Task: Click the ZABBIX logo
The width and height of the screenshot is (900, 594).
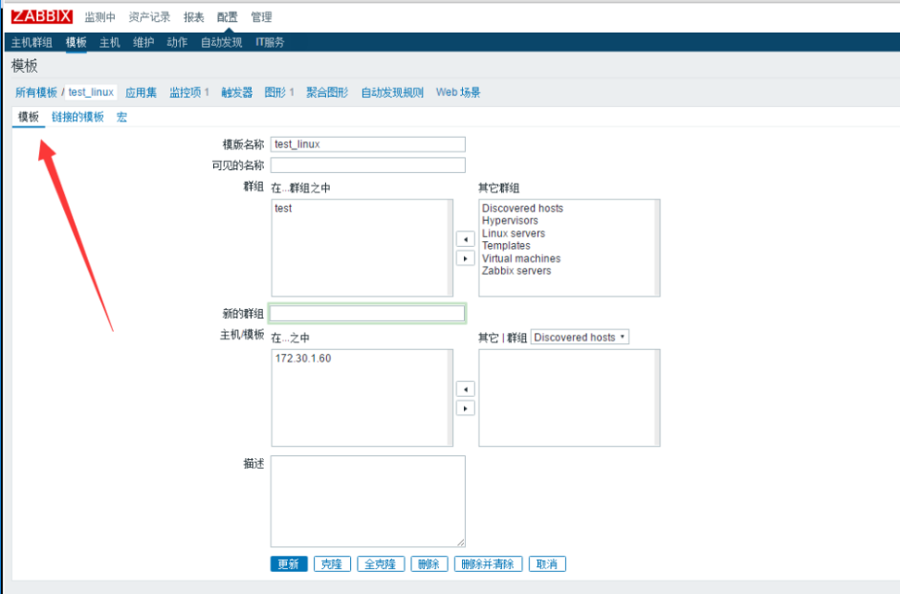Action: click(42, 16)
